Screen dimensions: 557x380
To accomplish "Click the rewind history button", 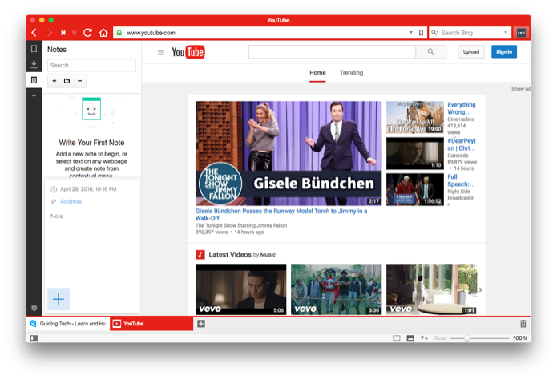I will coord(63,33).
